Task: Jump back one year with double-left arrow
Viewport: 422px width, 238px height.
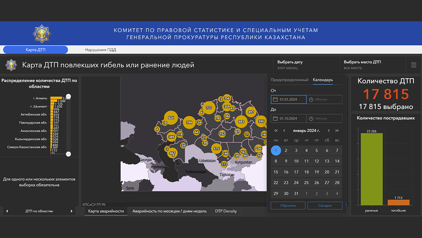Action: (276, 130)
